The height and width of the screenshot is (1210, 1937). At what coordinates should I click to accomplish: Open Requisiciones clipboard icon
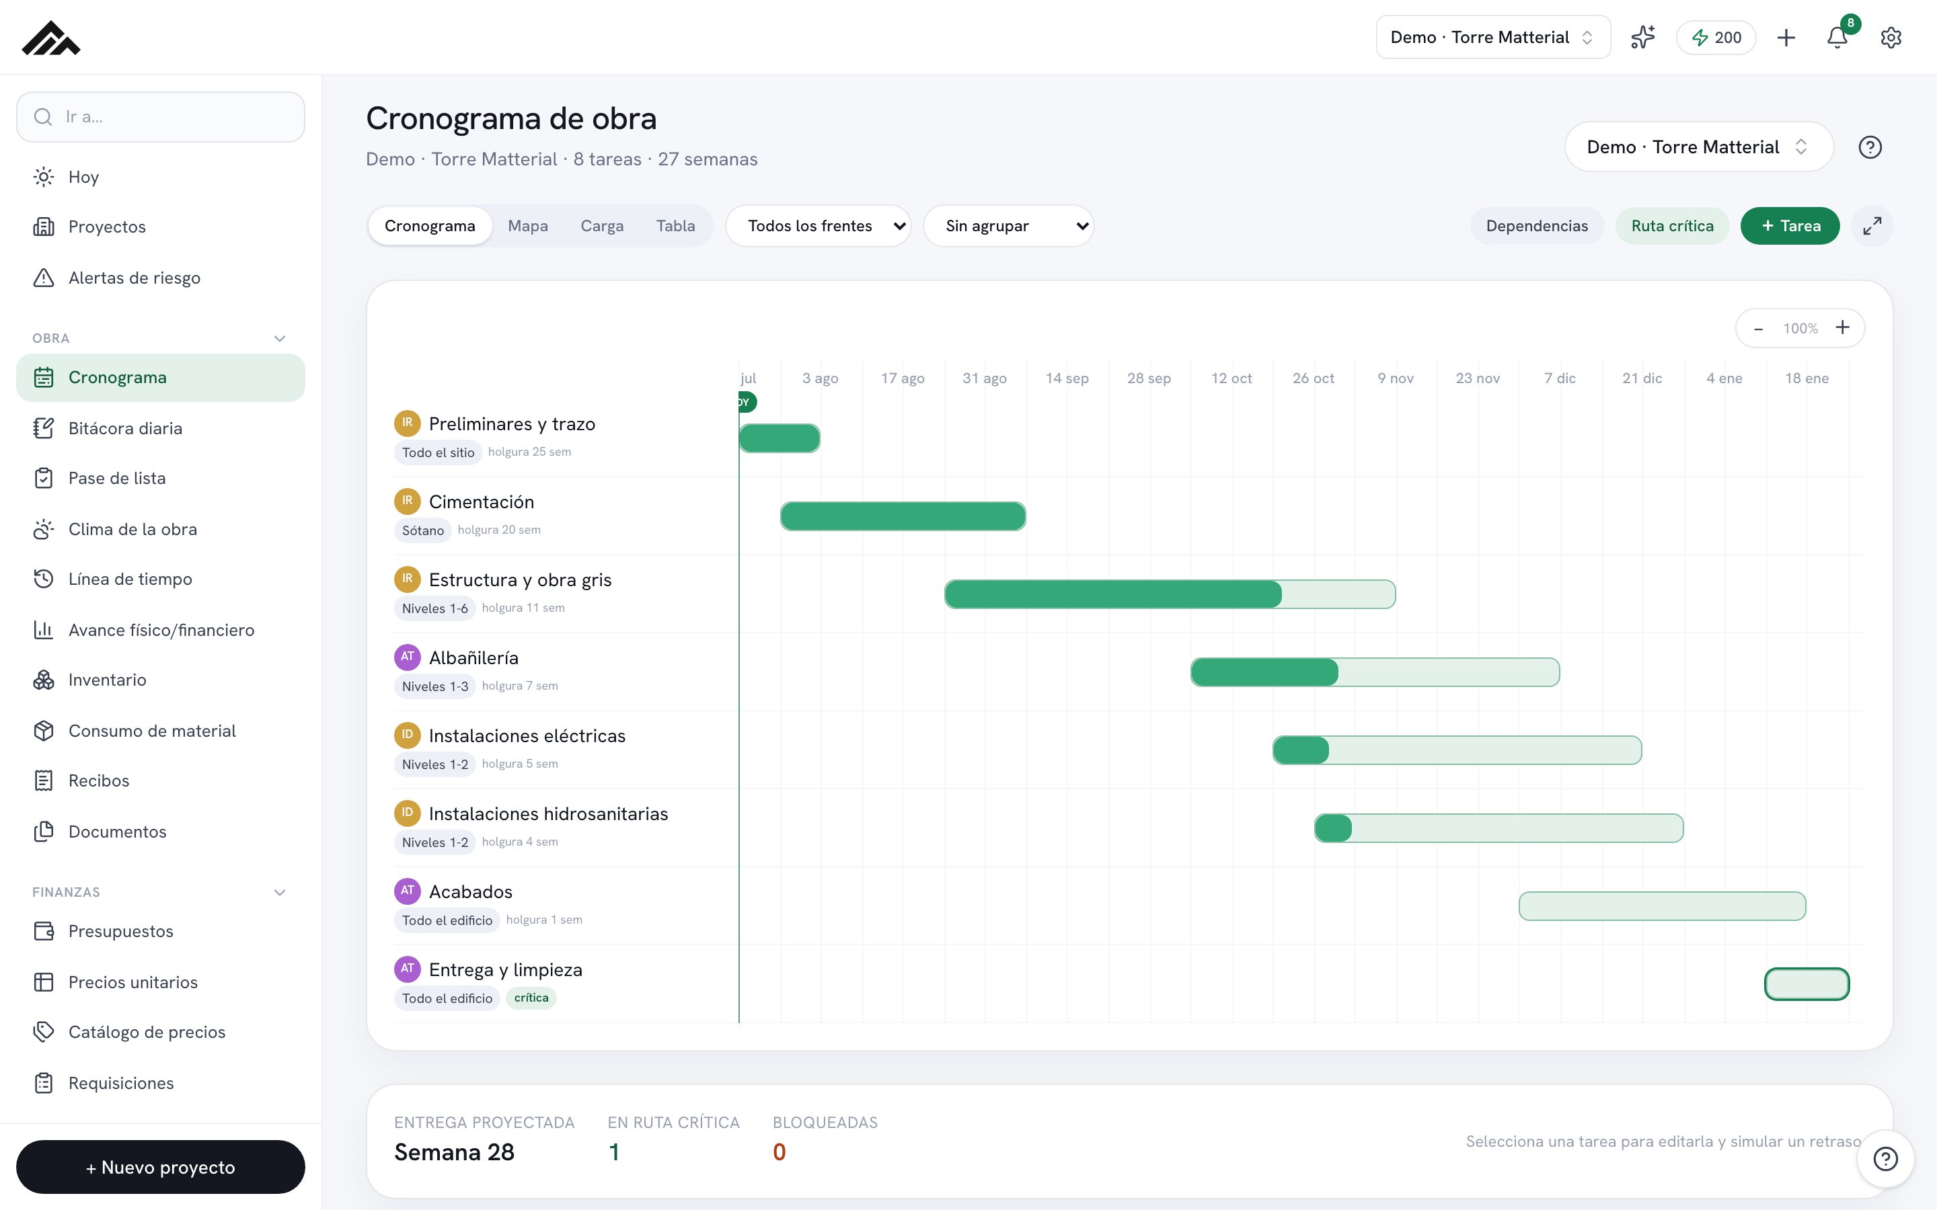click(44, 1083)
